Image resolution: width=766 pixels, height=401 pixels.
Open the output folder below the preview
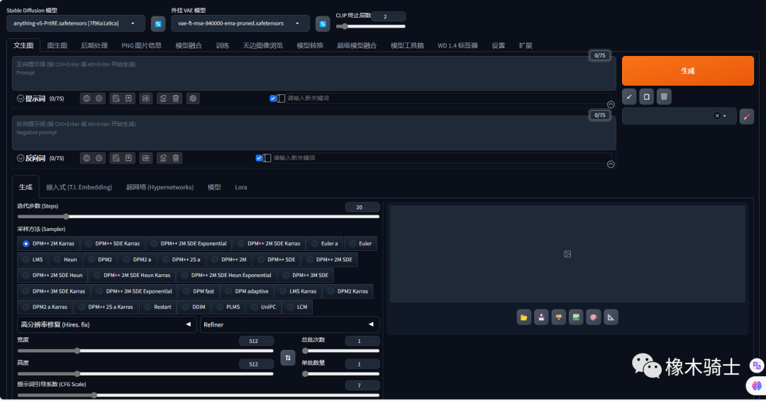(x=524, y=317)
